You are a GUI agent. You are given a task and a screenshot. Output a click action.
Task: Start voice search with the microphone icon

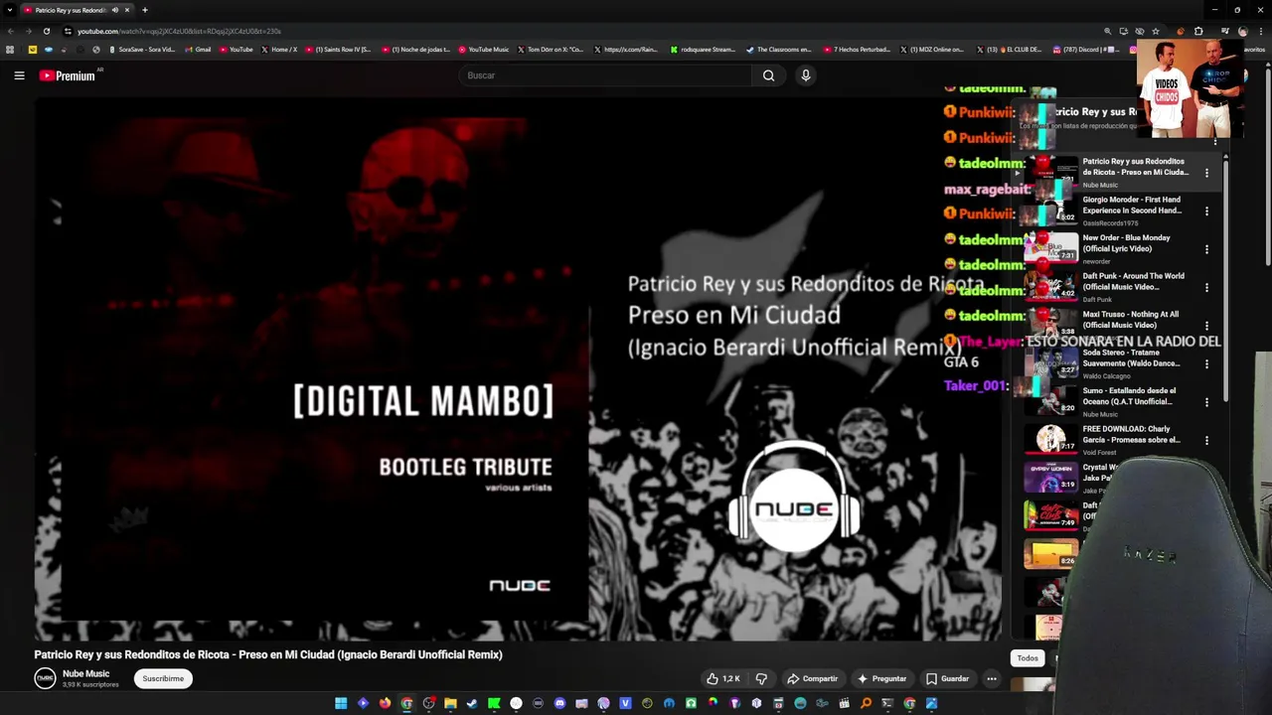point(806,75)
